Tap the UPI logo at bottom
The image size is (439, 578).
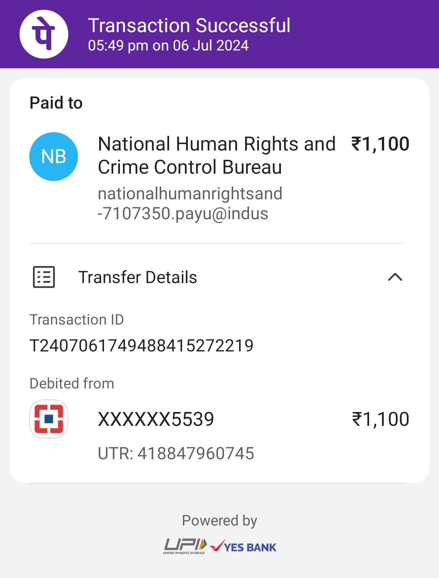tap(185, 546)
